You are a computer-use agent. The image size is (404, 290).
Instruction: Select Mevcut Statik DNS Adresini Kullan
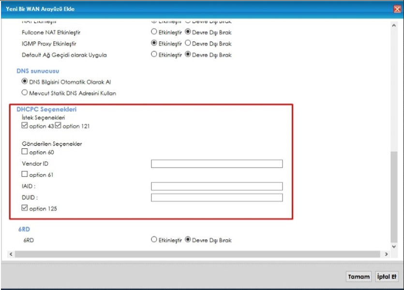click(25, 92)
